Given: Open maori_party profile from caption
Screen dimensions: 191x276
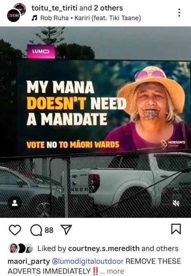Looking at the screenshot, I should tap(29, 262).
